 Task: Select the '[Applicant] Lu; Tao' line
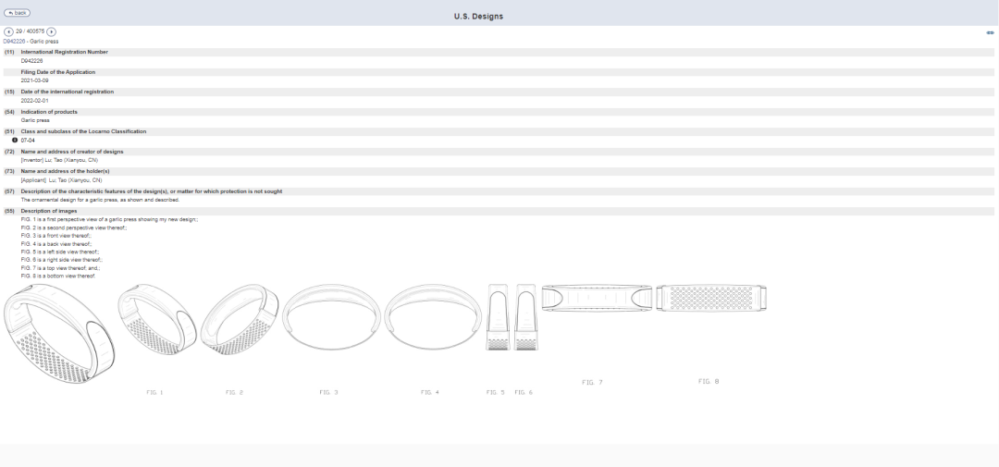point(61,180)
